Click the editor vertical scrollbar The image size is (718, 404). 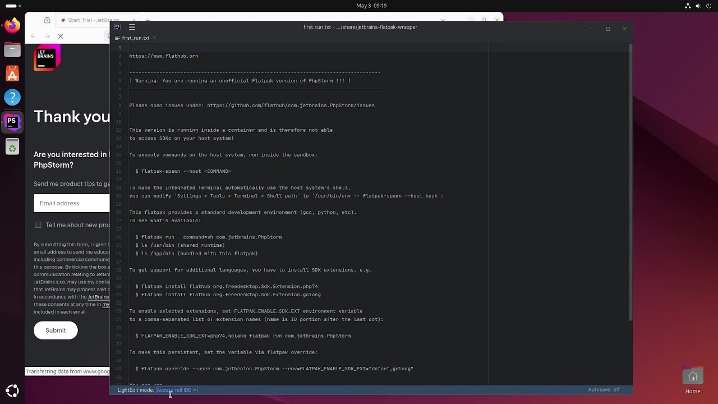point(630,182)
